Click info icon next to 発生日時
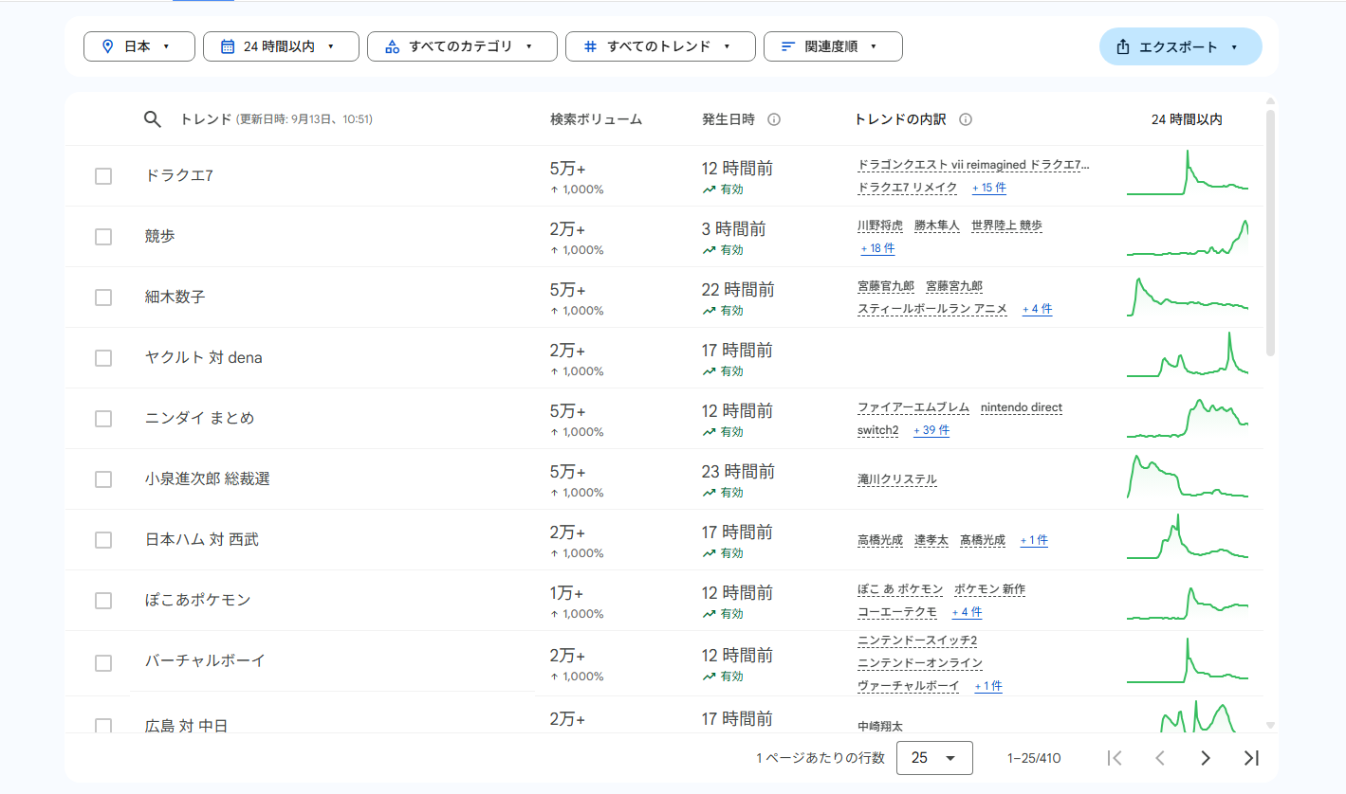 774,119
